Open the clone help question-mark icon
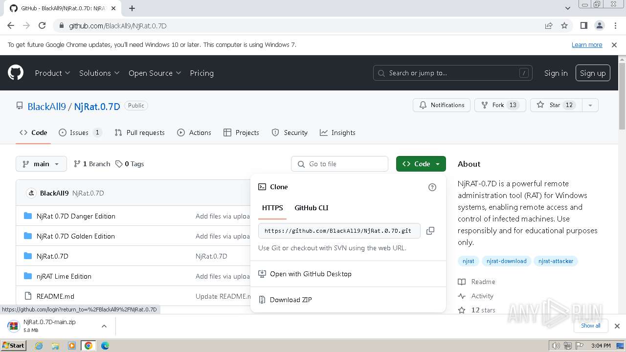The width and height of the screenshot is (626, 352). coord(432,187)
